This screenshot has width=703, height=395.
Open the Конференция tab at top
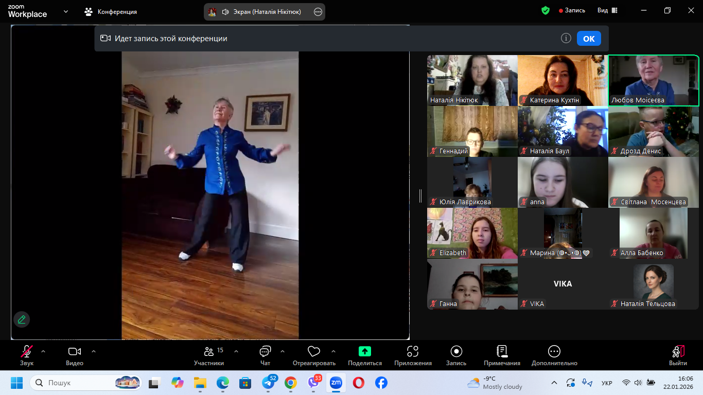click(x=111, y=11)
